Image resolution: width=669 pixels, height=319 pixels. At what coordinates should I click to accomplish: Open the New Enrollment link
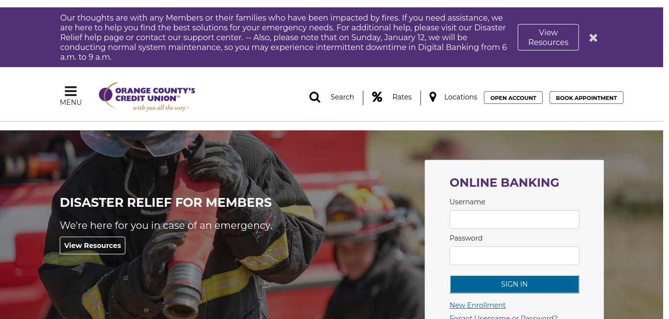pos(478,305)
